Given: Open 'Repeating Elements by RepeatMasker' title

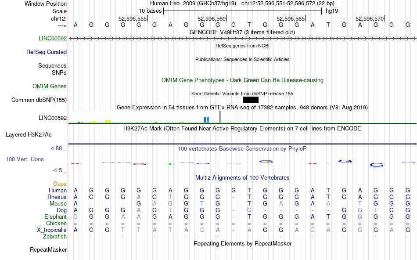Looking at the screenshot, I should (x=242, y=243).
